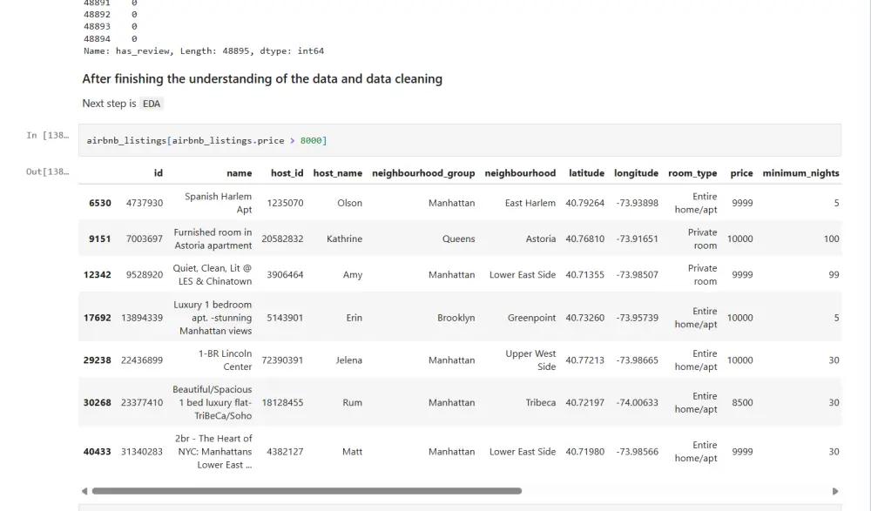871x511 pixels.
Task: Click the 'host_id' column header
Action: (287, 173)
